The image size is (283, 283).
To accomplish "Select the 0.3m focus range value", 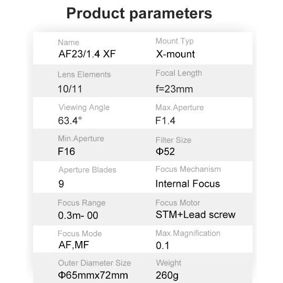I will point(78,215).
